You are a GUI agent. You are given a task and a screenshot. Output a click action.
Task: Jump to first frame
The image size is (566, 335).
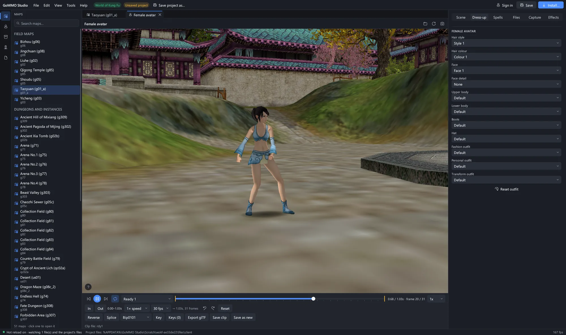coord(89,299)
